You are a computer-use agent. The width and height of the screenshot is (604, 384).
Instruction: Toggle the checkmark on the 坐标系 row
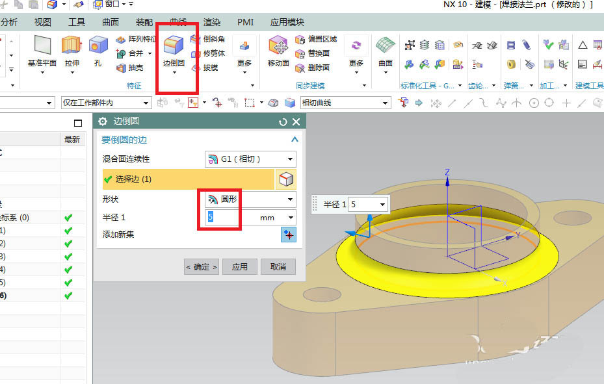[68, 218]
